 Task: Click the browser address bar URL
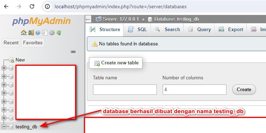121,6
